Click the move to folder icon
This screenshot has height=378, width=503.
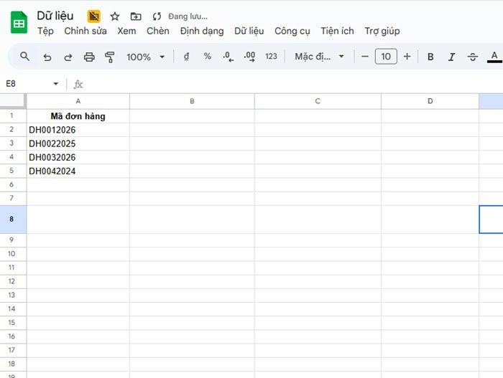tap(136, 16)
